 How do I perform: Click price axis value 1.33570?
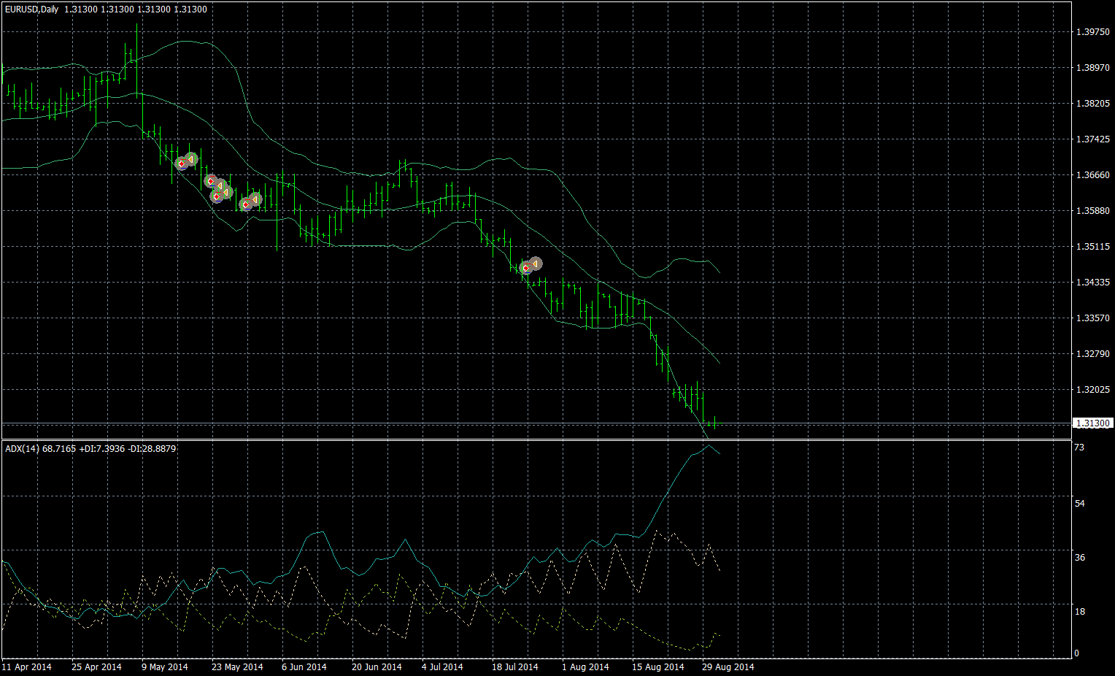click(x=1092, y=318)
